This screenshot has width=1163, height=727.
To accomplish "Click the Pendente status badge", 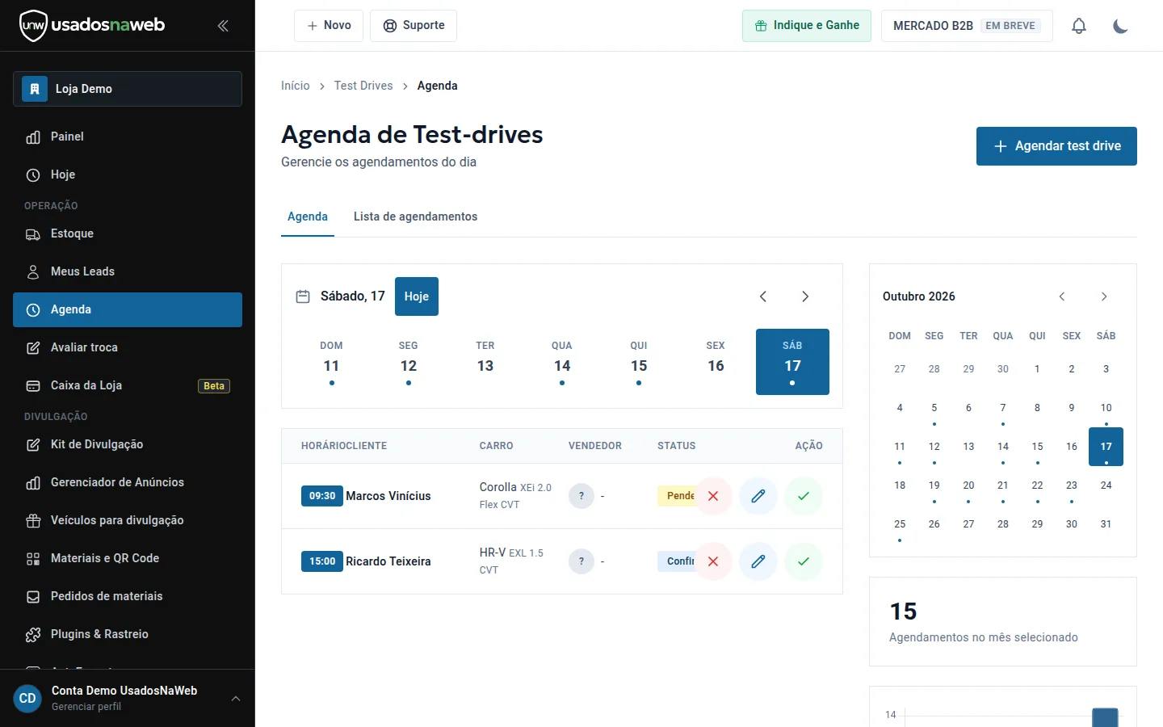I will [677, 496].
